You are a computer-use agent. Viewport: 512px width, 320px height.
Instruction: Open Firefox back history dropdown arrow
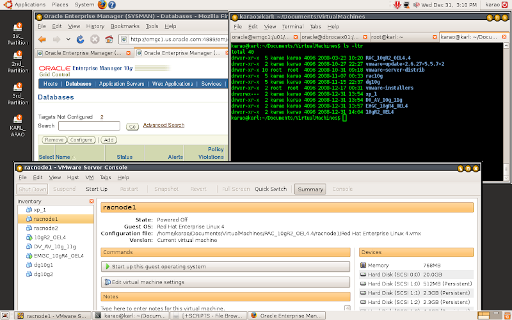click(x=68, y=39)
